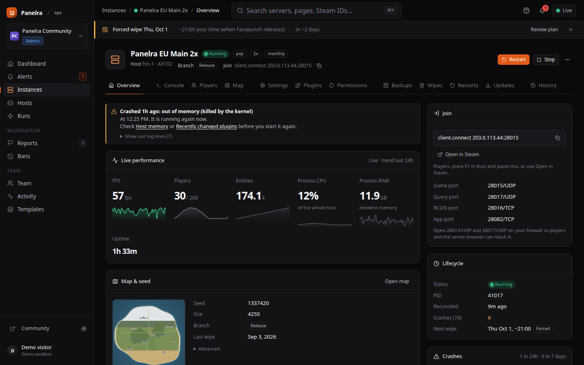Image resolution: width=584 pixels, height=365 pixels.
Task: Open the Demo visitor account entry
Action: [47, 350]
